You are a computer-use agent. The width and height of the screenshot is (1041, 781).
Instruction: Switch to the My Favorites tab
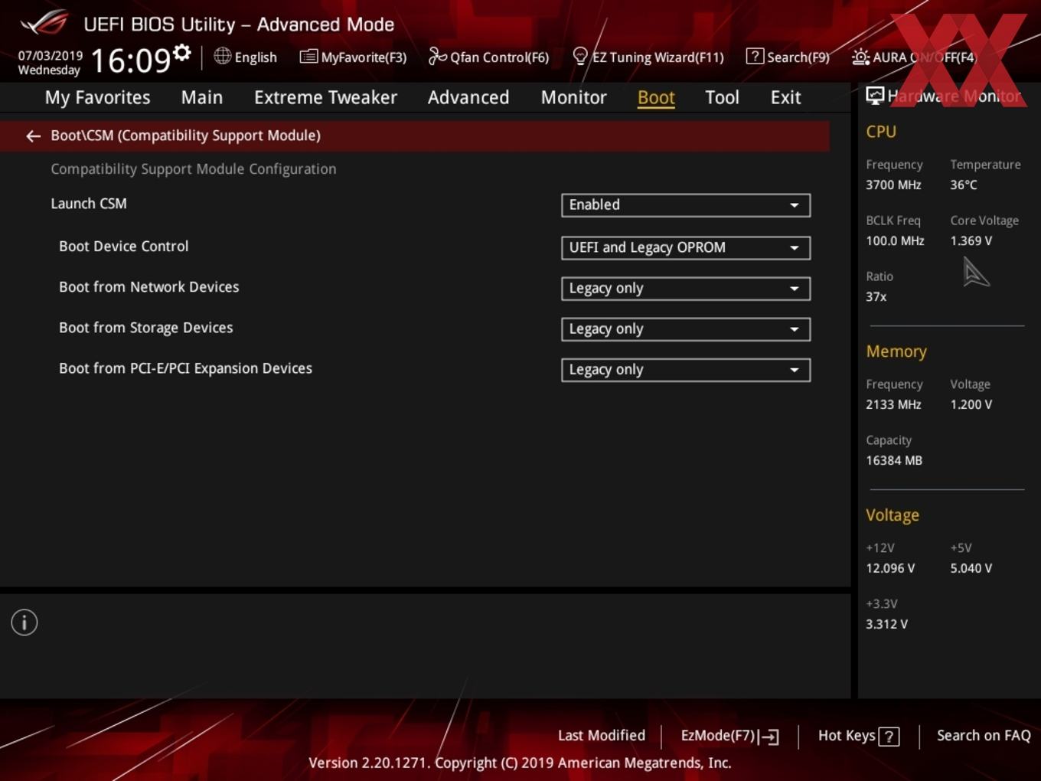[x=97, y=97]
